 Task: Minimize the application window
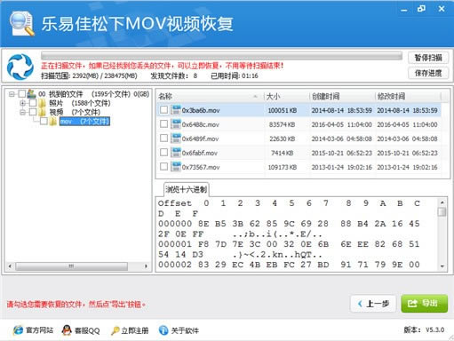pos(404,10)
